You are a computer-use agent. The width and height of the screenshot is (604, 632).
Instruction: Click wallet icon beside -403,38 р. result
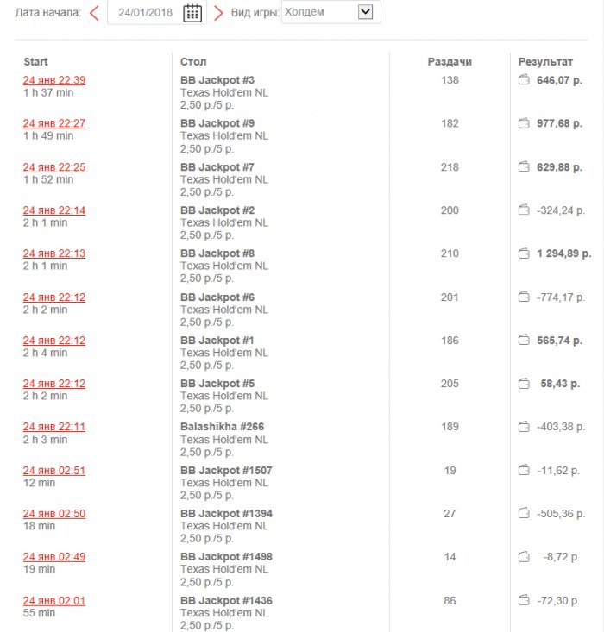523,427
